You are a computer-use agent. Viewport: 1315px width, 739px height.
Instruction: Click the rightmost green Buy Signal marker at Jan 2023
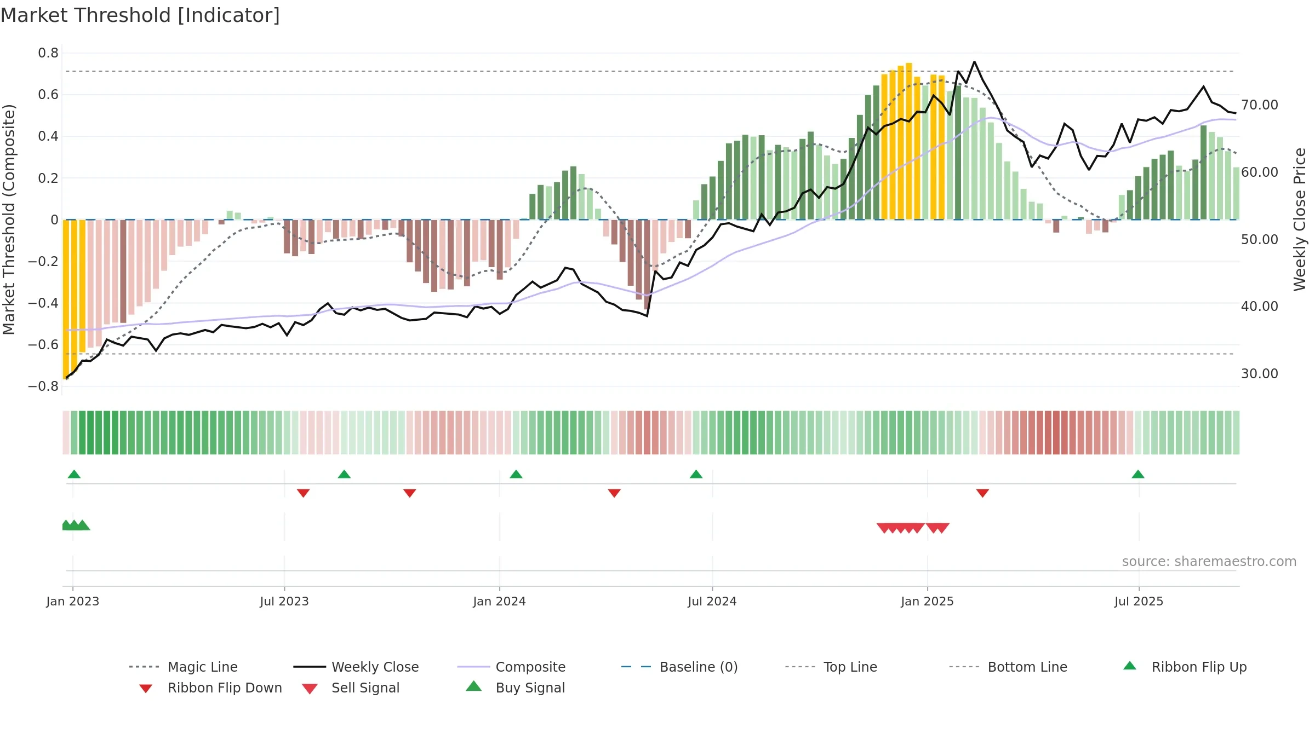tap(83, 525)
